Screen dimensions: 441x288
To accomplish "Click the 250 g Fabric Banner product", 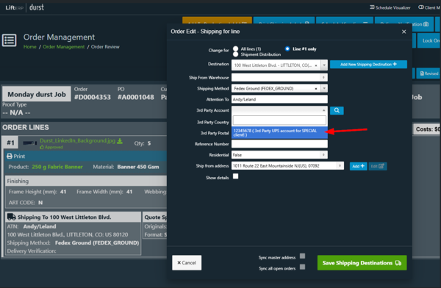I will coord(57,167).
